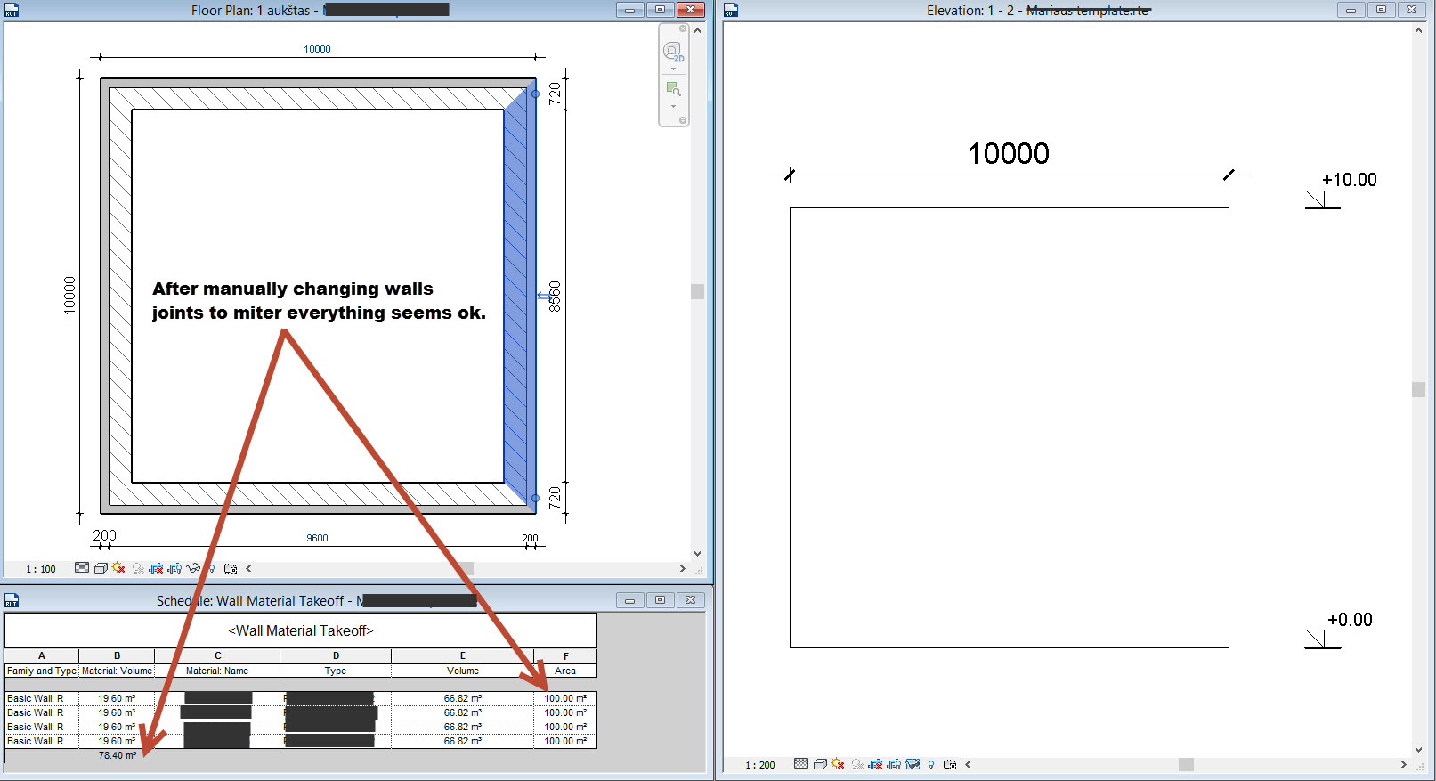The height and width of the screenshot is (781, 1436).
Task: Open Temporary View Properties in Floor Plan view
Action: click(x=231, y=568)
